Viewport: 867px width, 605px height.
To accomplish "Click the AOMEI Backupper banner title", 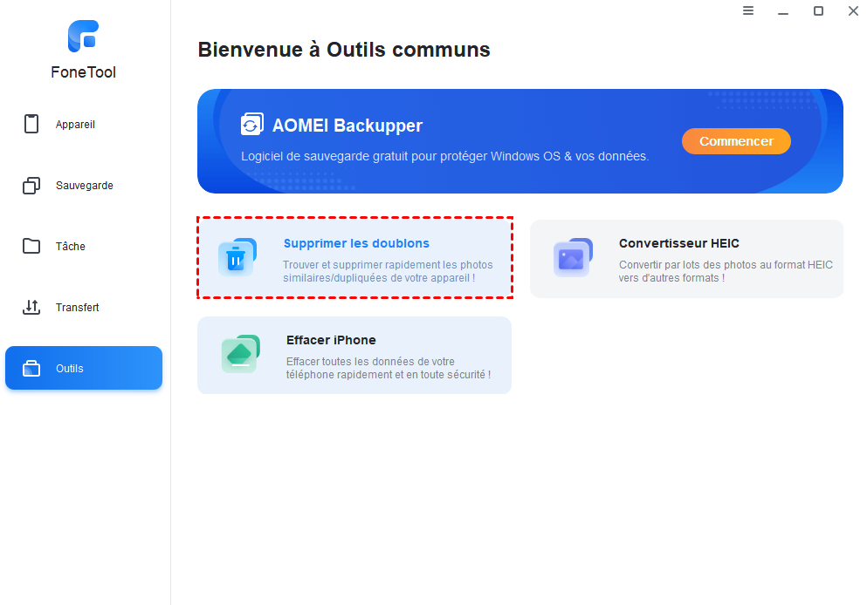I will click(347, 126).
